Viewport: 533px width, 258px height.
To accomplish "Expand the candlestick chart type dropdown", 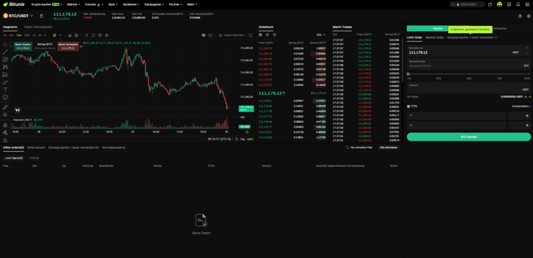I will 60,35.
